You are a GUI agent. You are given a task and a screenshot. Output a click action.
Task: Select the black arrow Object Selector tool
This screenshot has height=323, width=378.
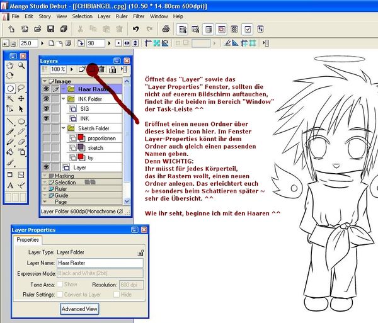pos(21,109)
